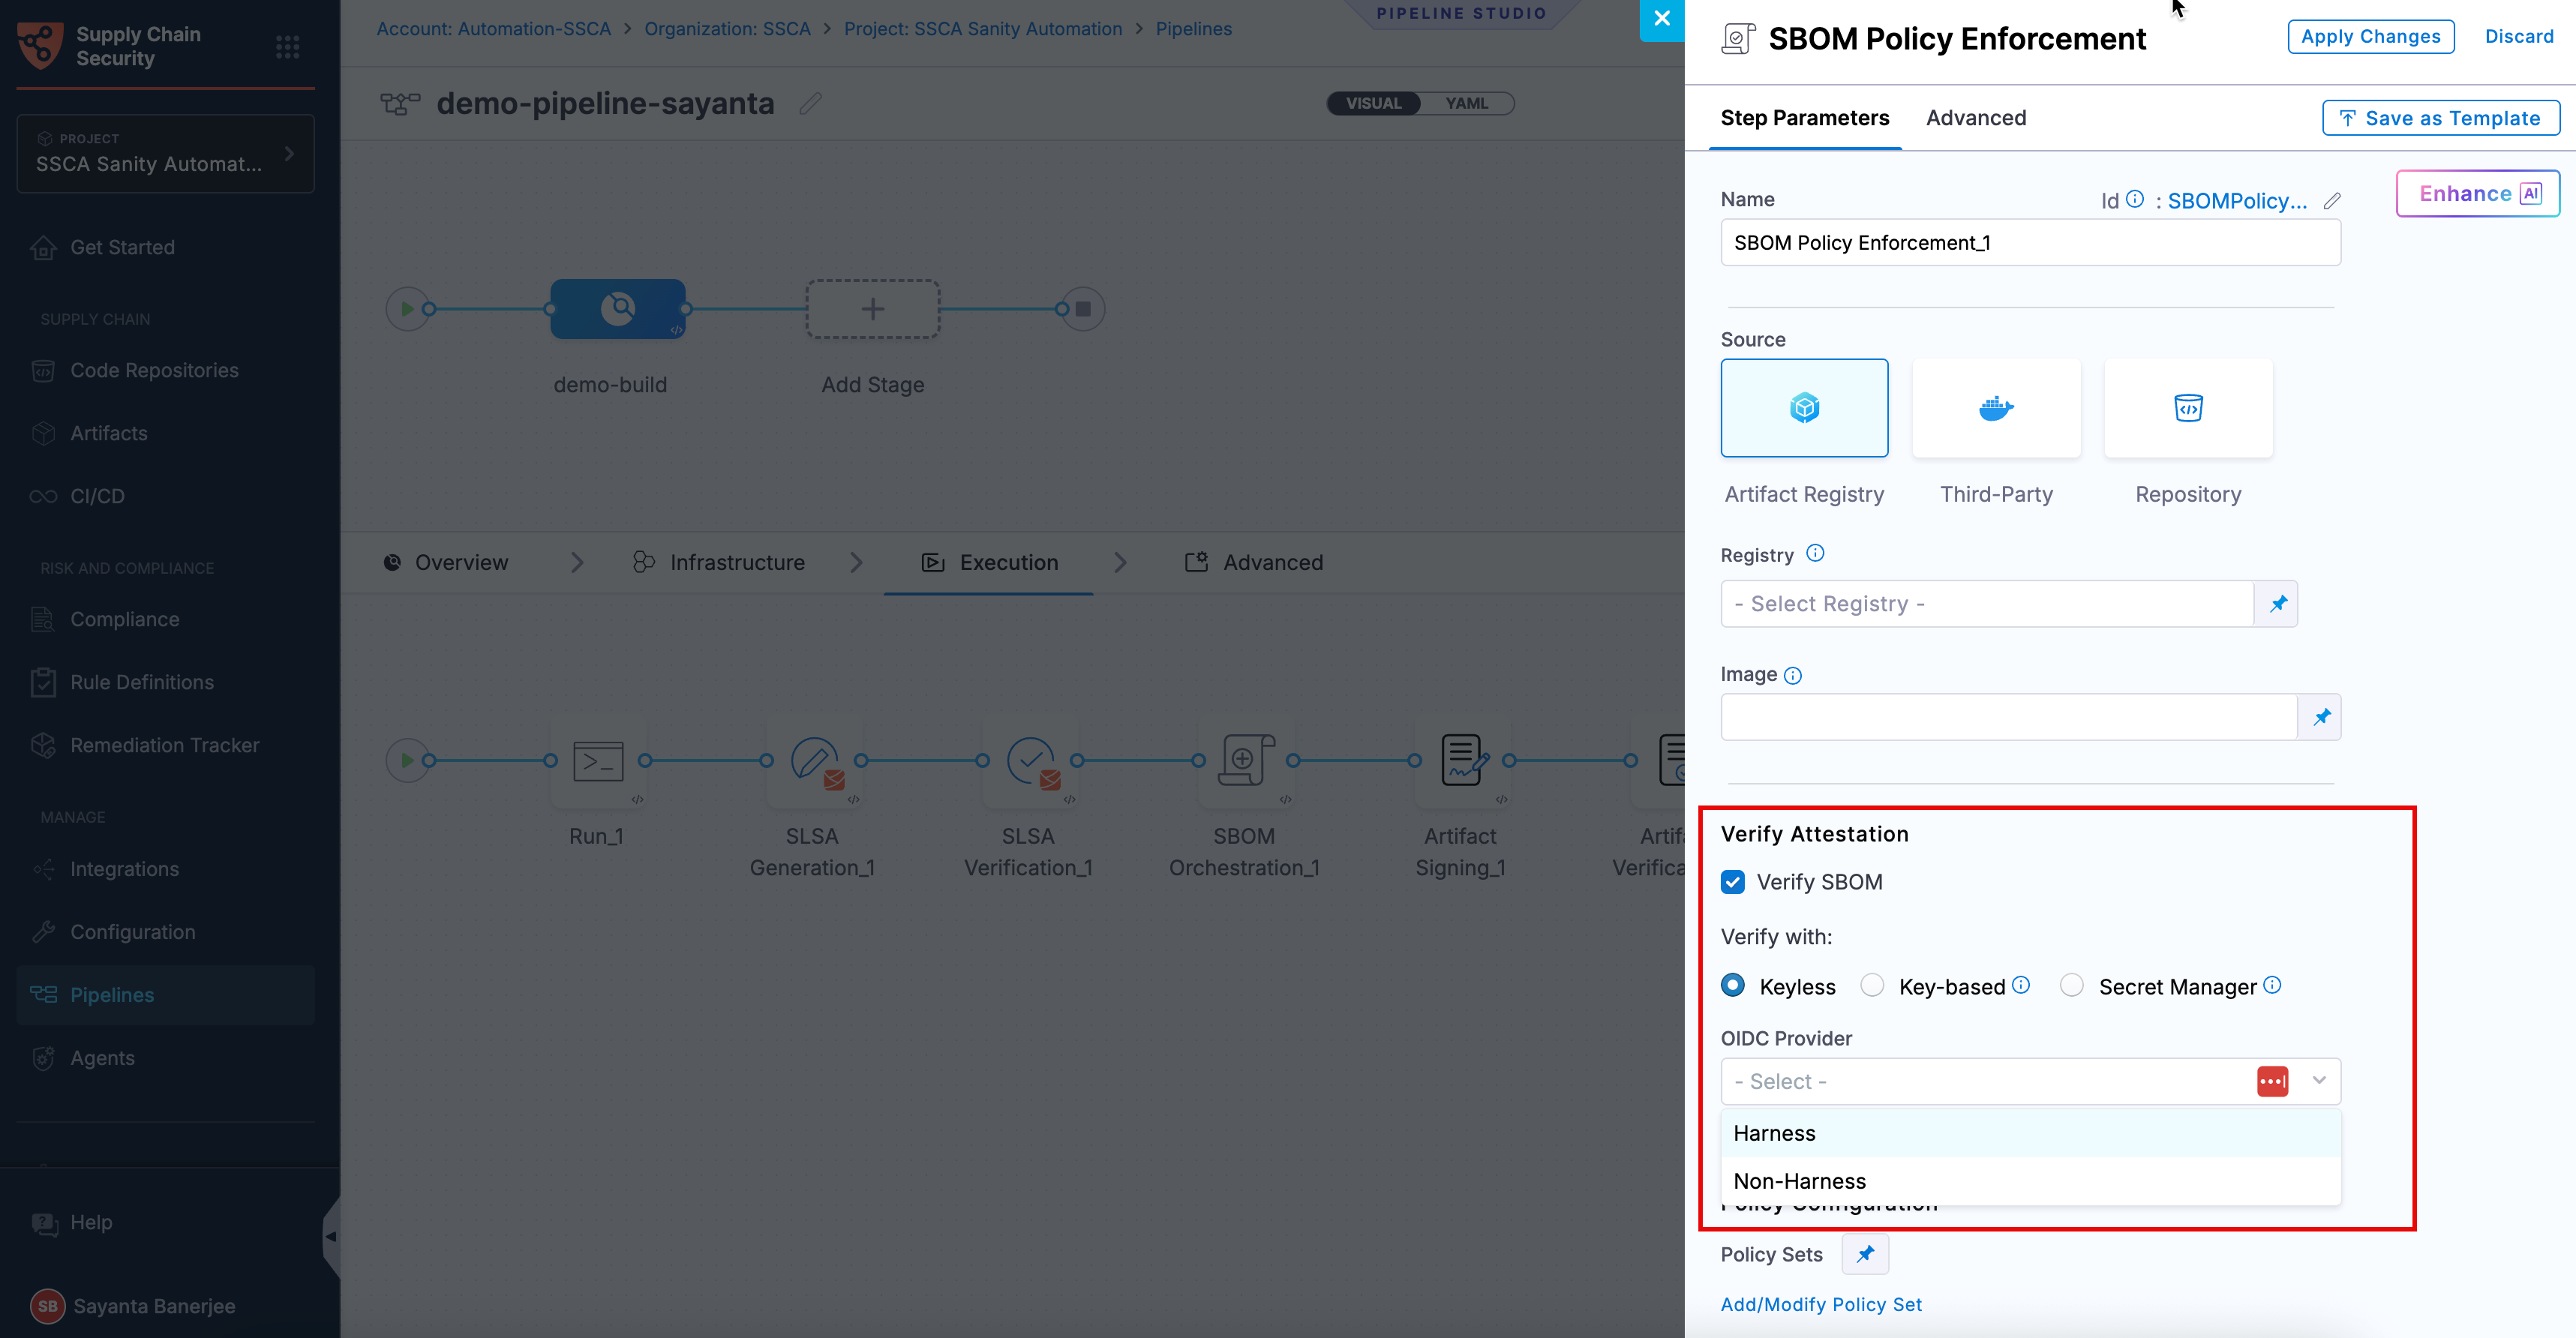Click Apply Changes button
The image size is (2576, 1338).
[x=2371, y=37]
